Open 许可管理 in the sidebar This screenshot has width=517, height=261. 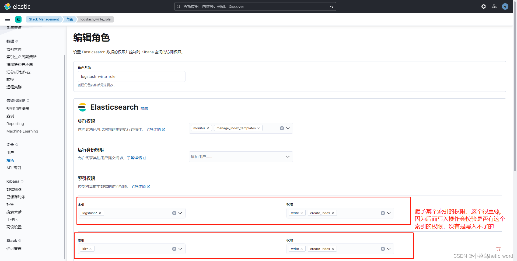tap(14, 249)
